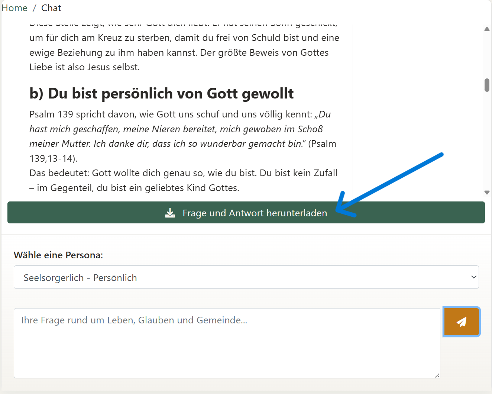Select the orange send message icon

click(x=462, y=322)
